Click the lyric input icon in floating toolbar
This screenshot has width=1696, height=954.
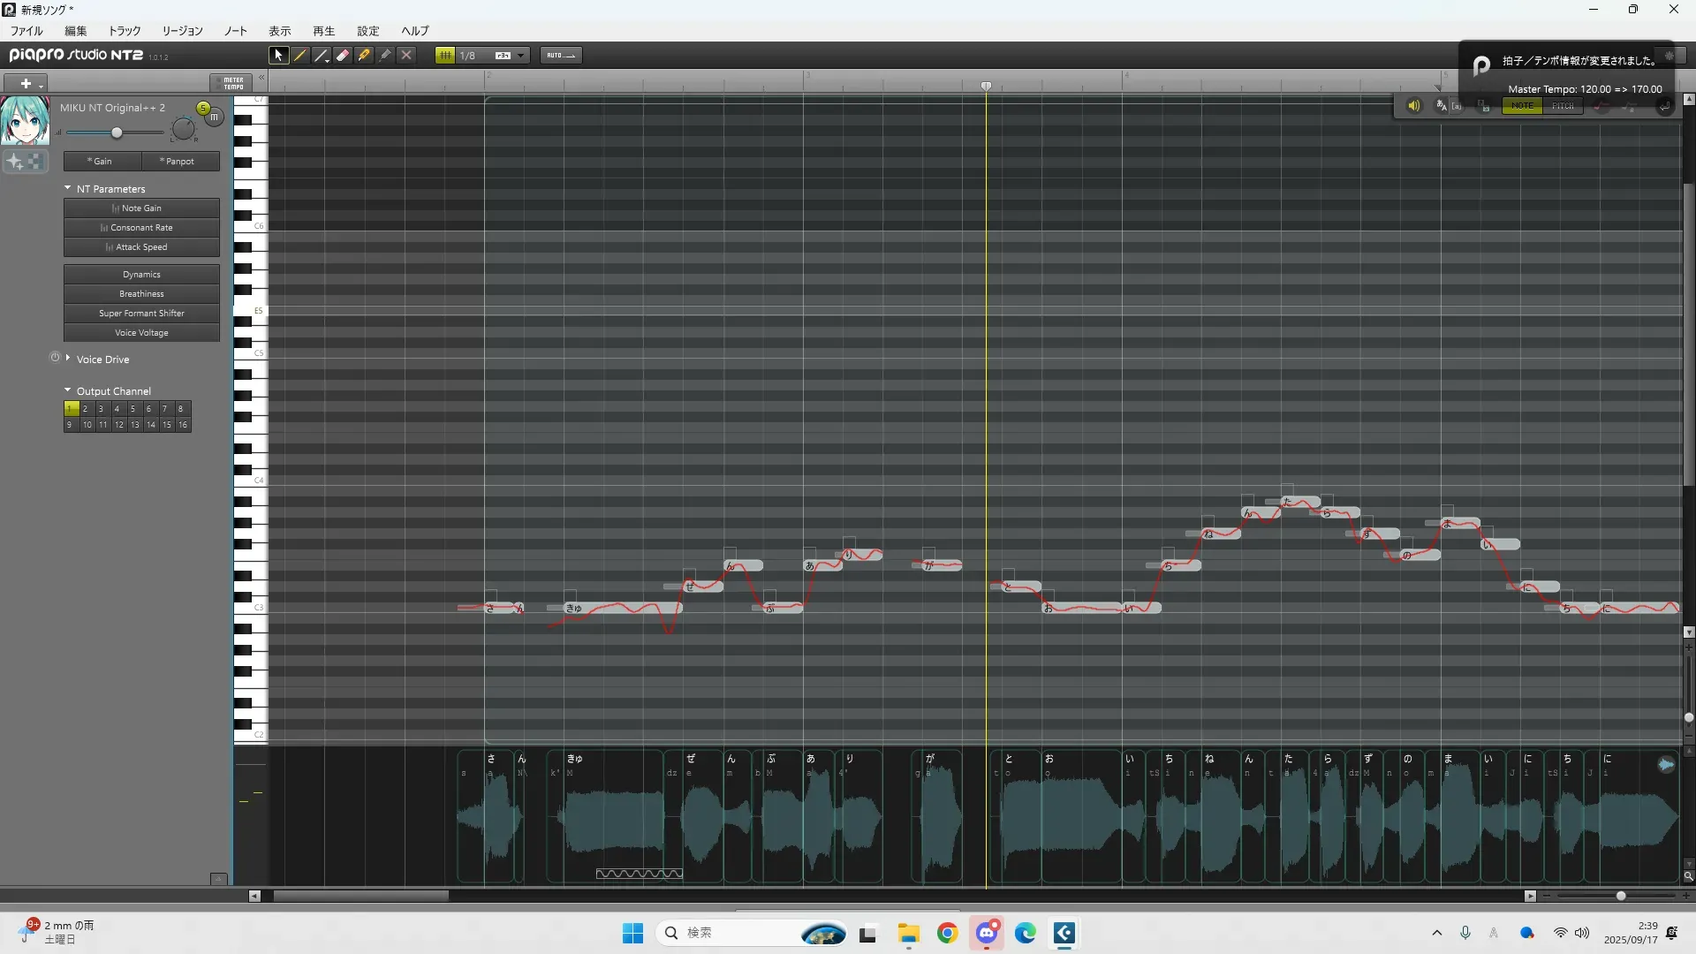(1442, 106)
